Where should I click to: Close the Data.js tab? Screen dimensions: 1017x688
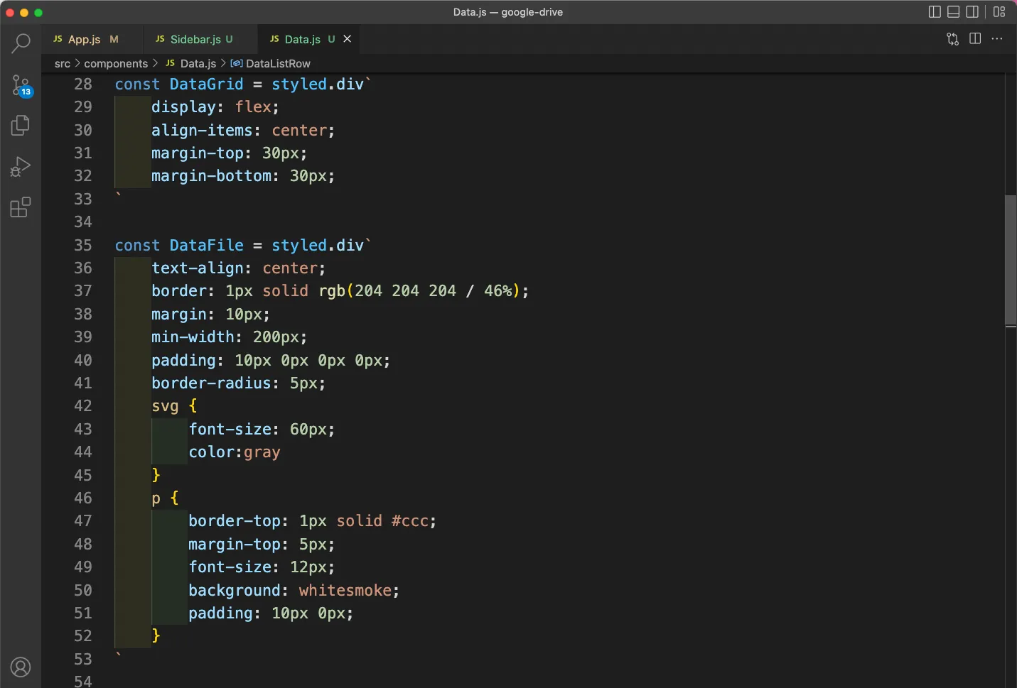point(348,39)
